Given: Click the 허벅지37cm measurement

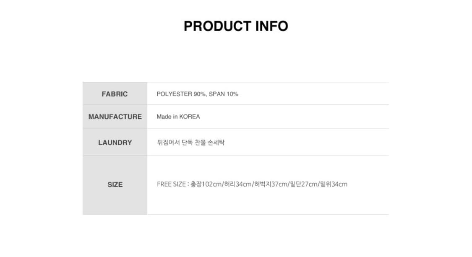Looking at the screenshot, I should (271, 184).
